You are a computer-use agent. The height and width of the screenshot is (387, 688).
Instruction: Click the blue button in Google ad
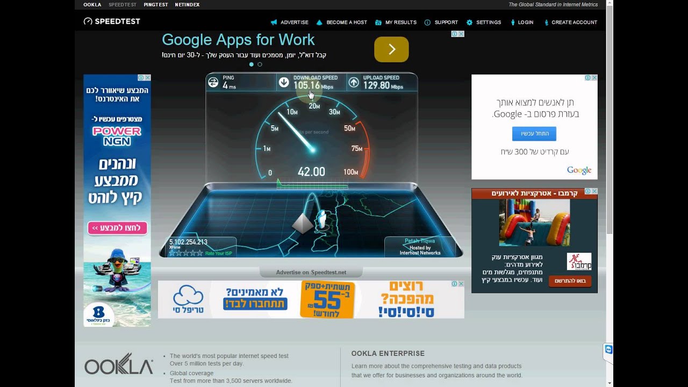(534, 134)
